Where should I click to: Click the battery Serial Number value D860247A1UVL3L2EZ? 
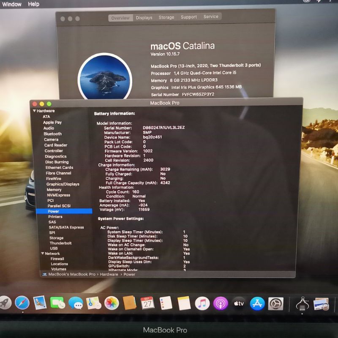click(164, 128)
